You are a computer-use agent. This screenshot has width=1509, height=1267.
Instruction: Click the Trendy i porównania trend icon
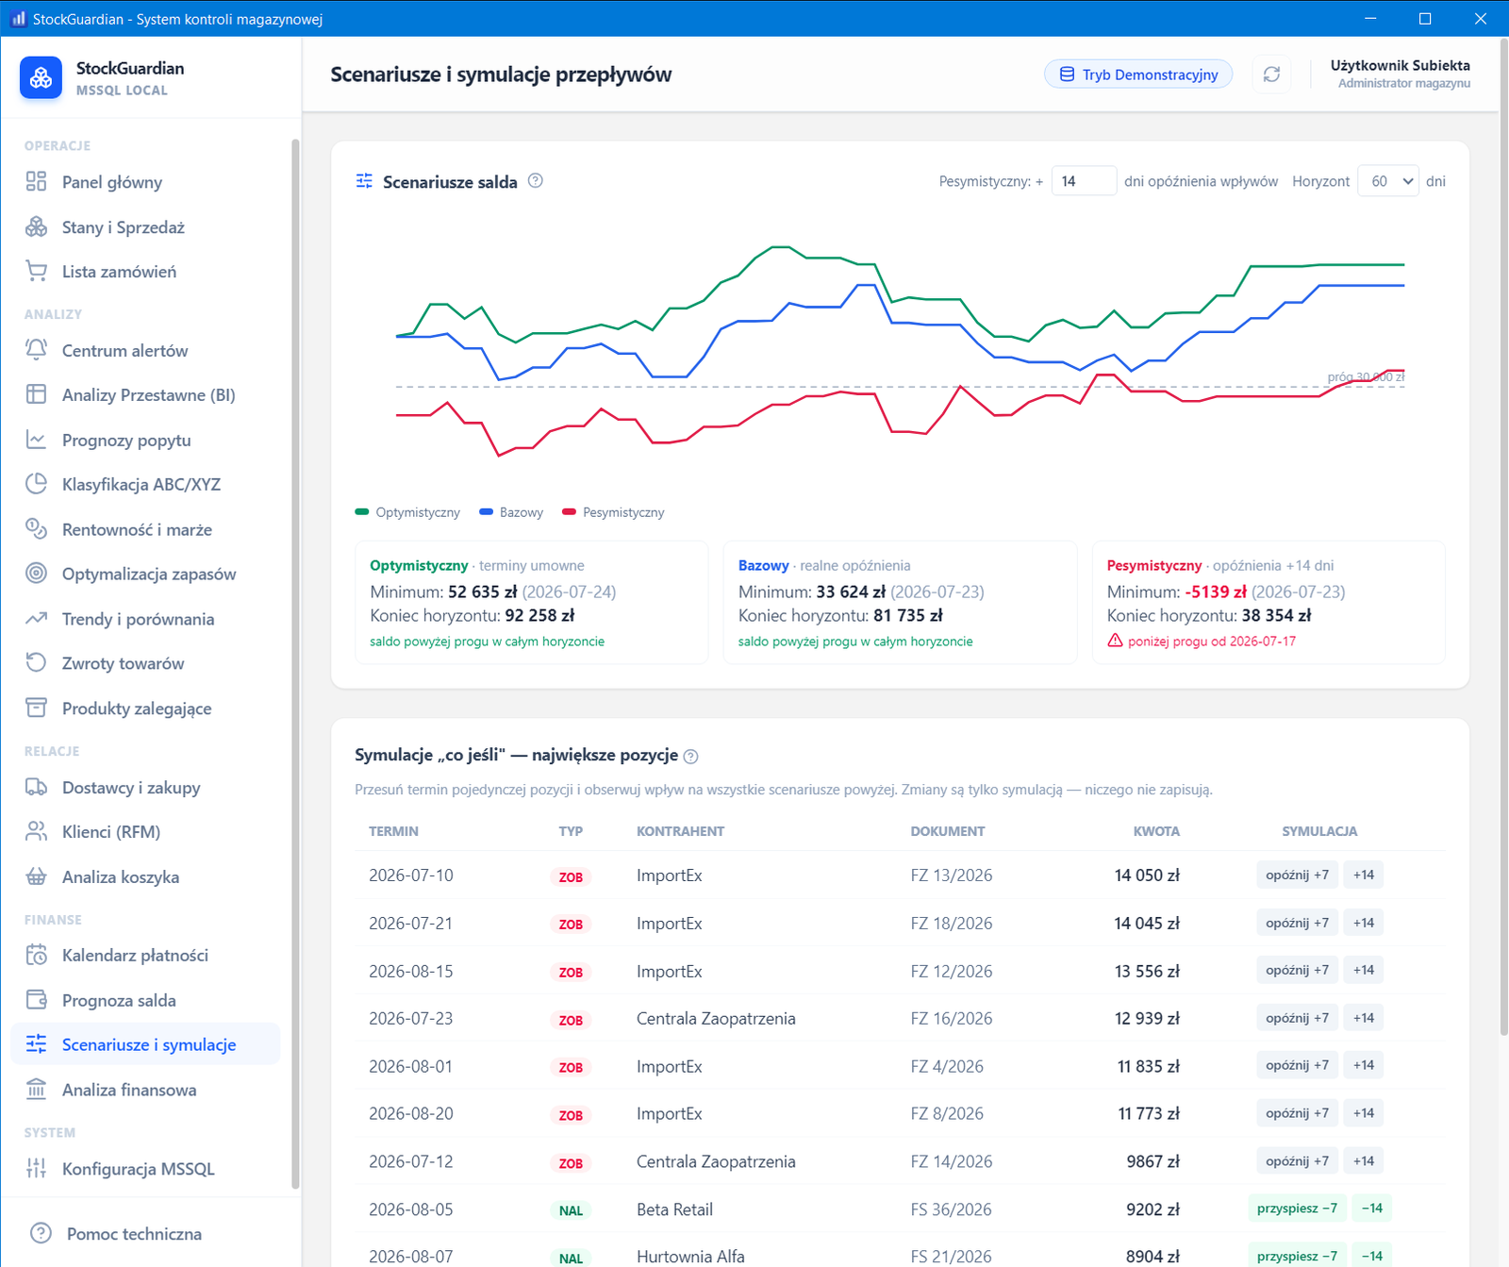[36, 619]
